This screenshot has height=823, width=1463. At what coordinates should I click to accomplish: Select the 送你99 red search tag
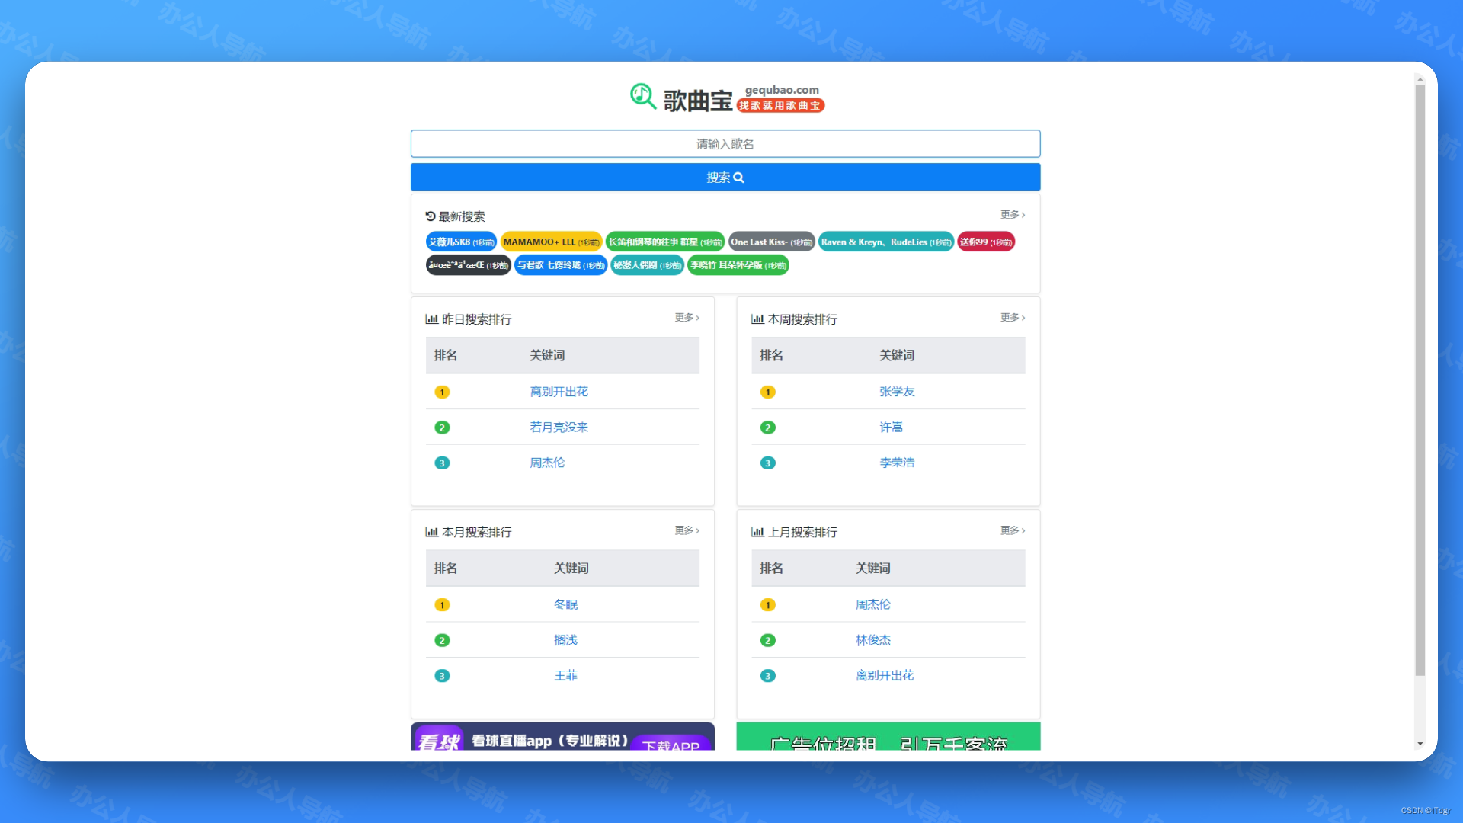click(x=985, y=242)
